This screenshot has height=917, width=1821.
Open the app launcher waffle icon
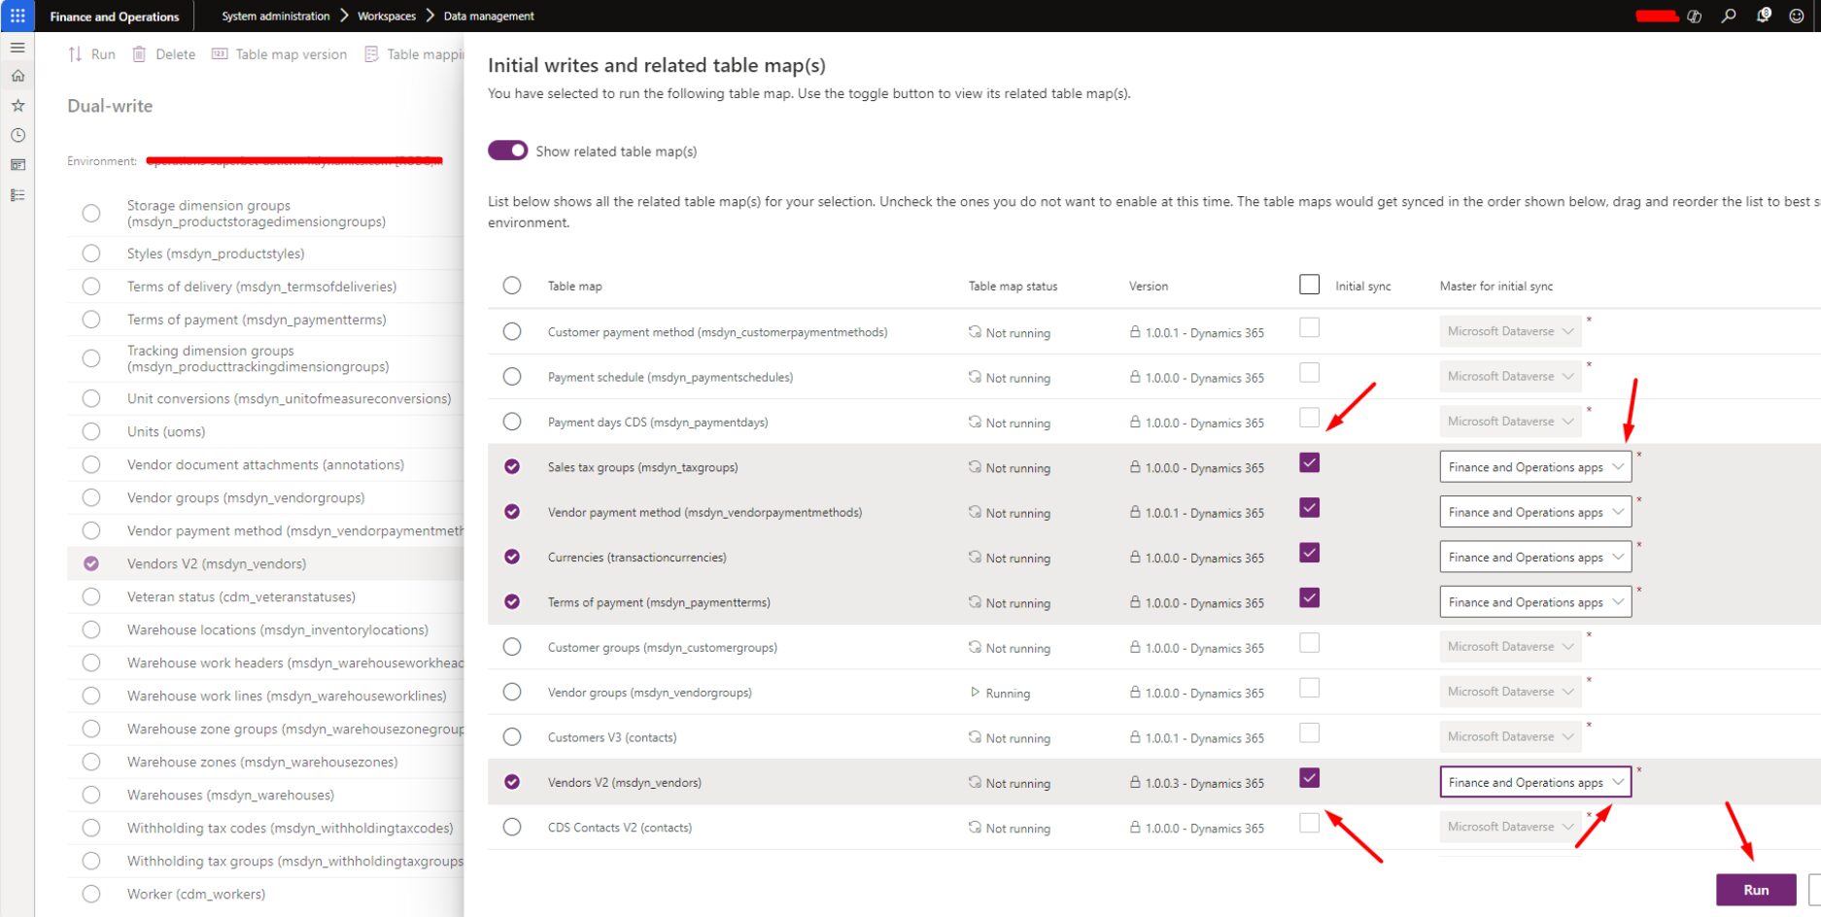click(17, 16)
